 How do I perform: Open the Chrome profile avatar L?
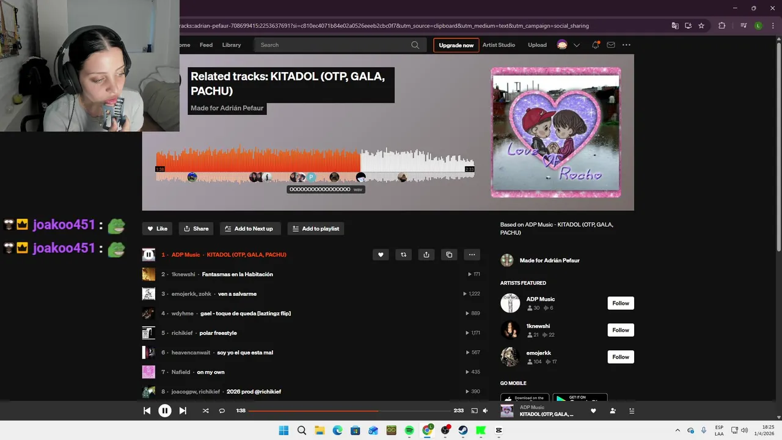point(758,26)
